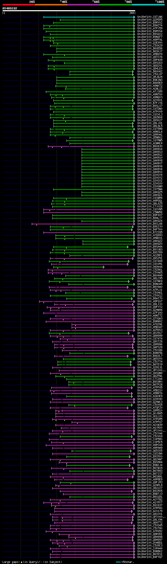Click the UniRef100_Q02917 label
The image size is (167, 564).
[x=150, y=333]
